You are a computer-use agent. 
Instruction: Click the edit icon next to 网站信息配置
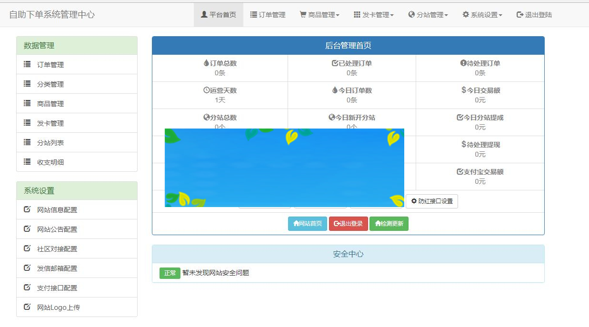point(27,209)
